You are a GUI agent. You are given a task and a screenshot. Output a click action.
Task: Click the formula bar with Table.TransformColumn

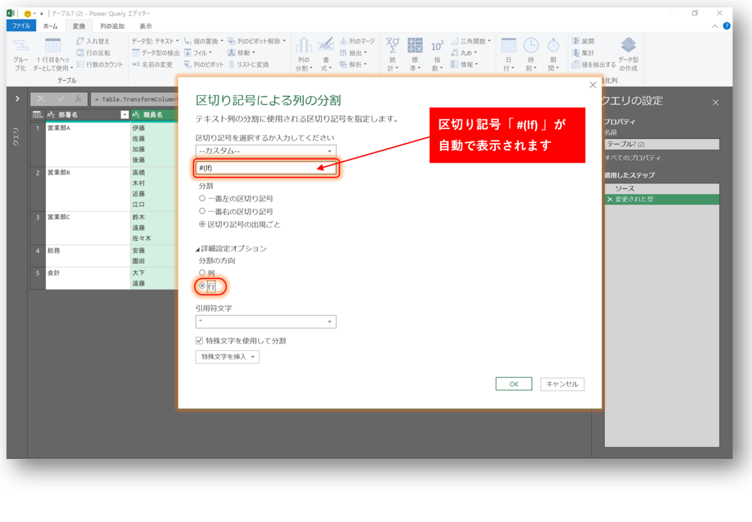(135, 99)
